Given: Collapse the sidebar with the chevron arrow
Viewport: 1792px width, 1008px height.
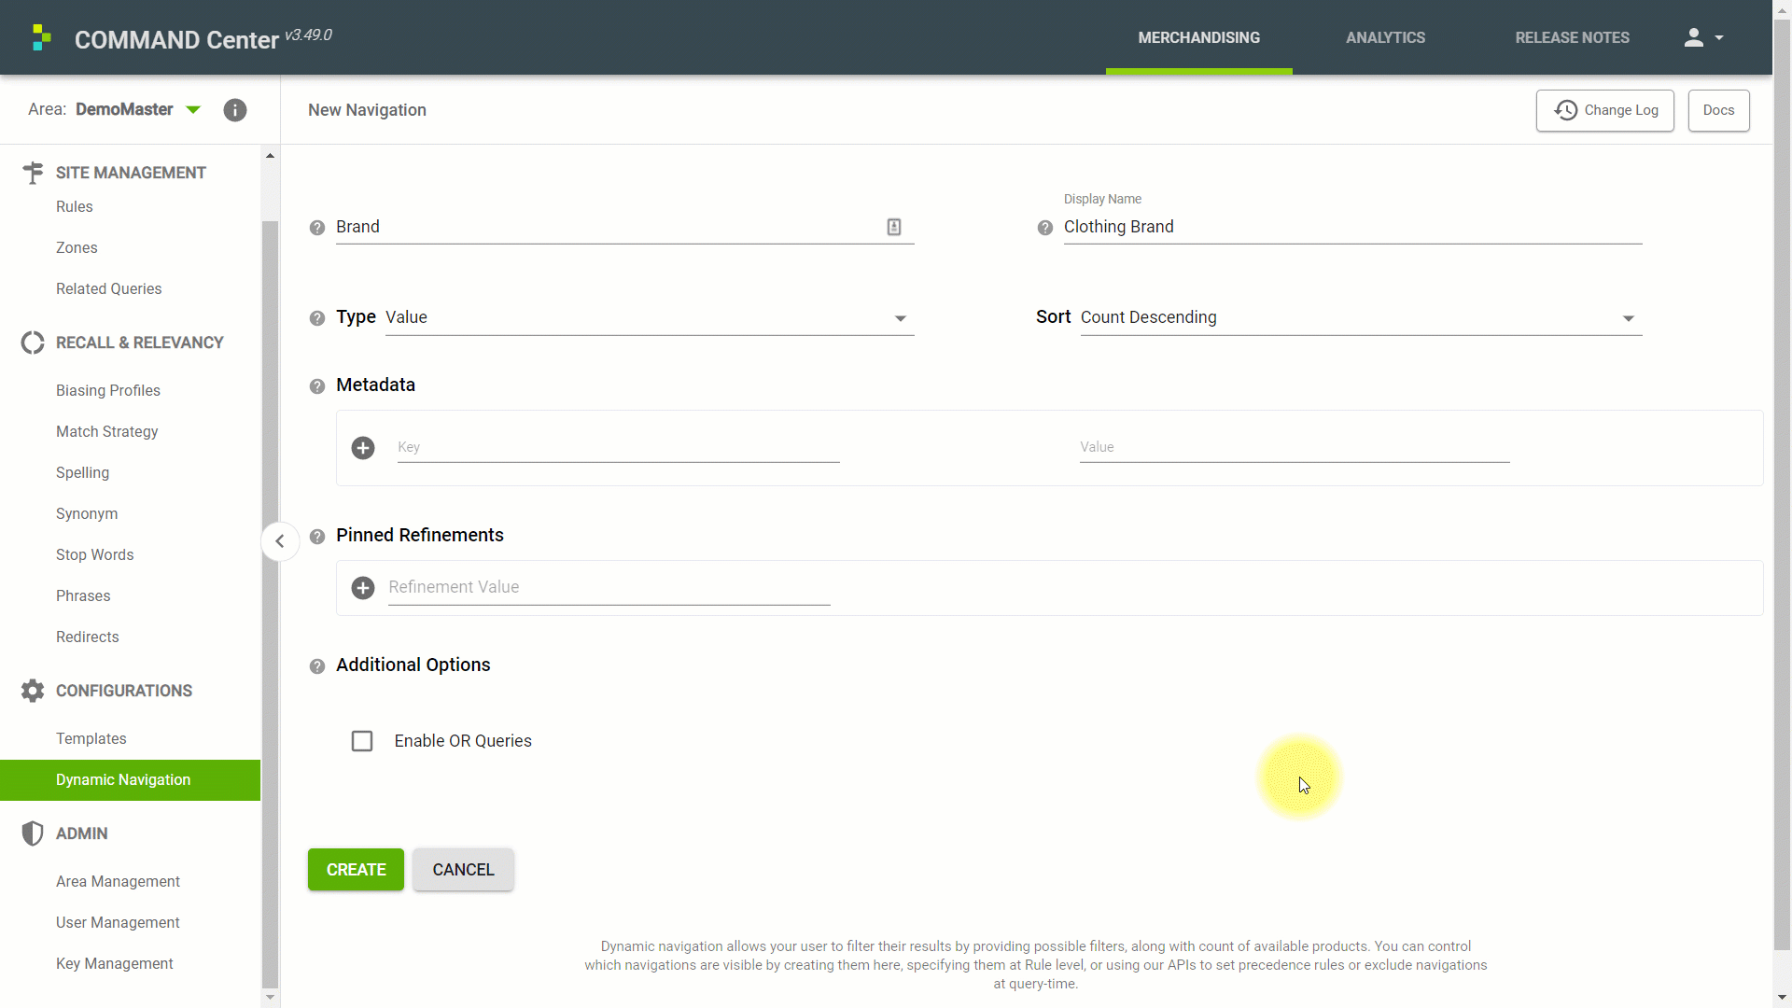Looking at the screenshot, I should pos(279,541).
